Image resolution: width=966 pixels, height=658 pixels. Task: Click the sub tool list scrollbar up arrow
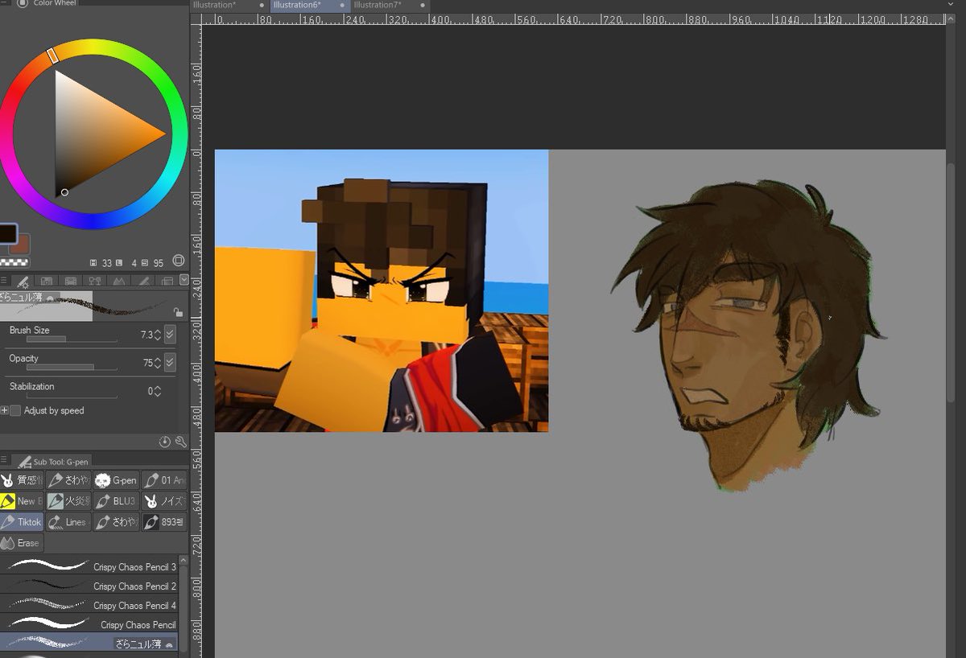[184, 559]
